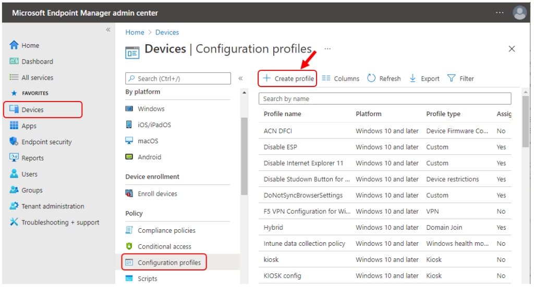Open the Tenant administration gear icon
This screenshot has width=534, height=287.
14,206
